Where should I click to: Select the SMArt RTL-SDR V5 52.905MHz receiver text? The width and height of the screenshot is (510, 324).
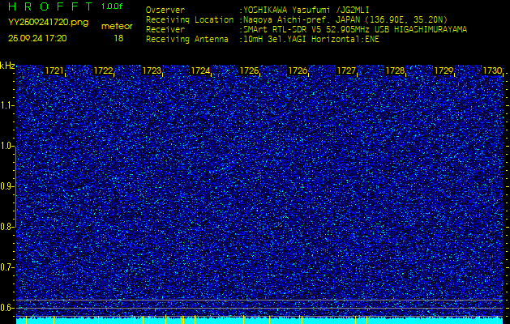point(355,30)
